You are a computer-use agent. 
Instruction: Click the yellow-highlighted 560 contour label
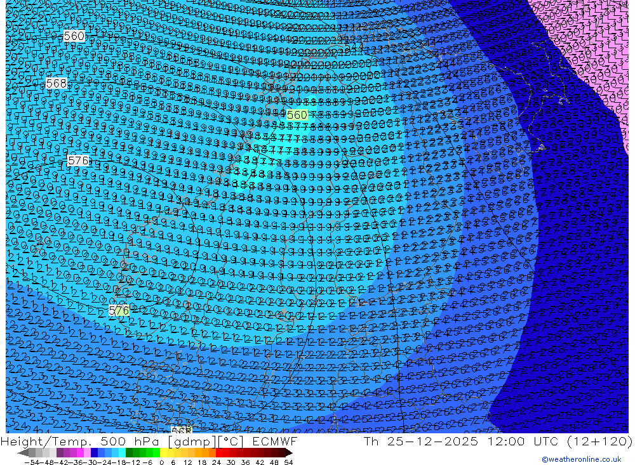point(297,115)
